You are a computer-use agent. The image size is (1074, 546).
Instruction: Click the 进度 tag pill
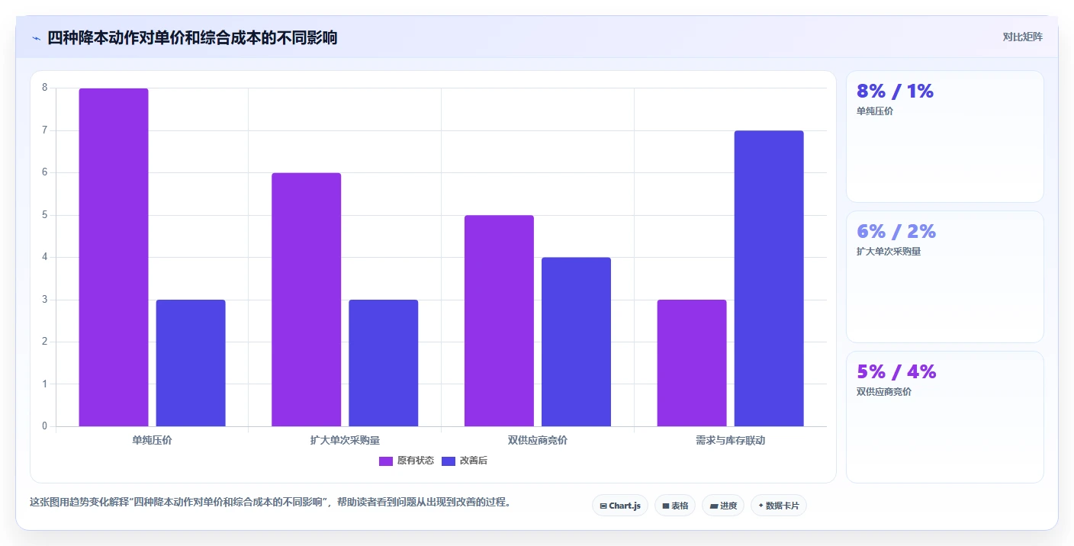pyautogui.click(x=723, y=506)
